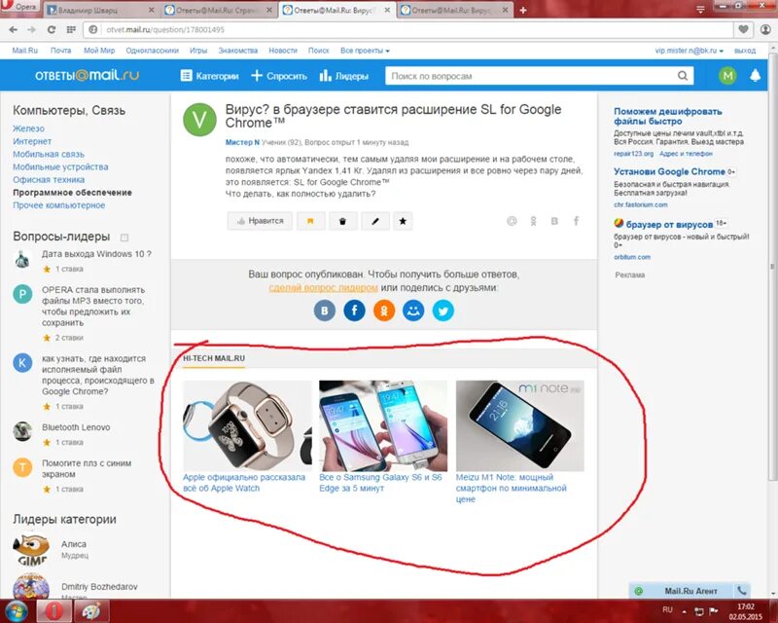Delete question with the trash icon

click(x=342, y=221)
